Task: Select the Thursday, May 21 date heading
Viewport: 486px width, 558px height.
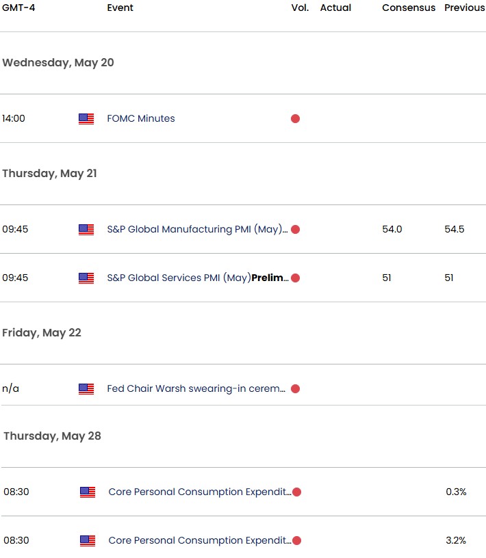Action: 49,173
